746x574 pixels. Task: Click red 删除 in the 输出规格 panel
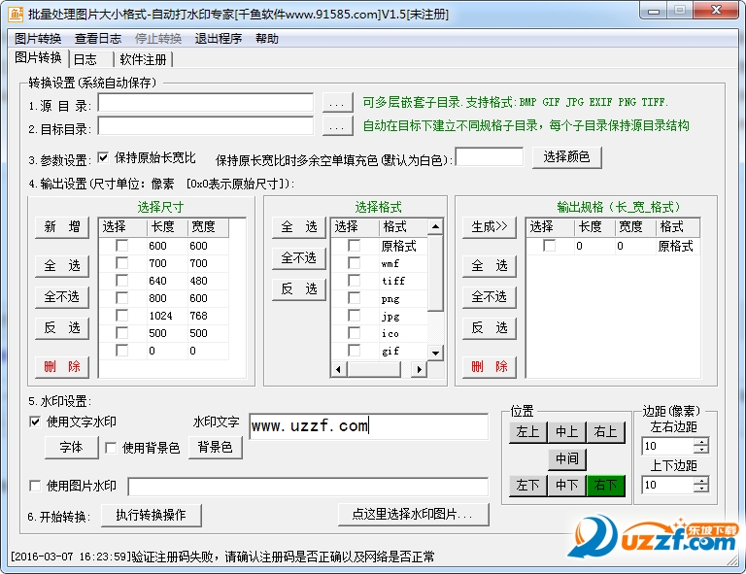490,367
